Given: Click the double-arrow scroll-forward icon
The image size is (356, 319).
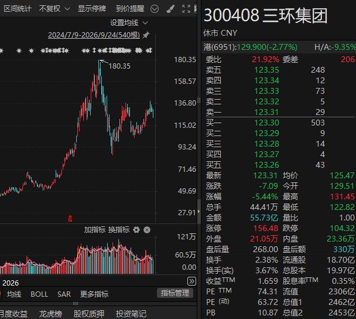Looking at the screenshot, I should 191,281.
